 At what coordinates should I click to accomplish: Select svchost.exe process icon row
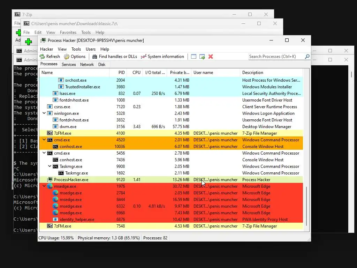pos(61,80)
